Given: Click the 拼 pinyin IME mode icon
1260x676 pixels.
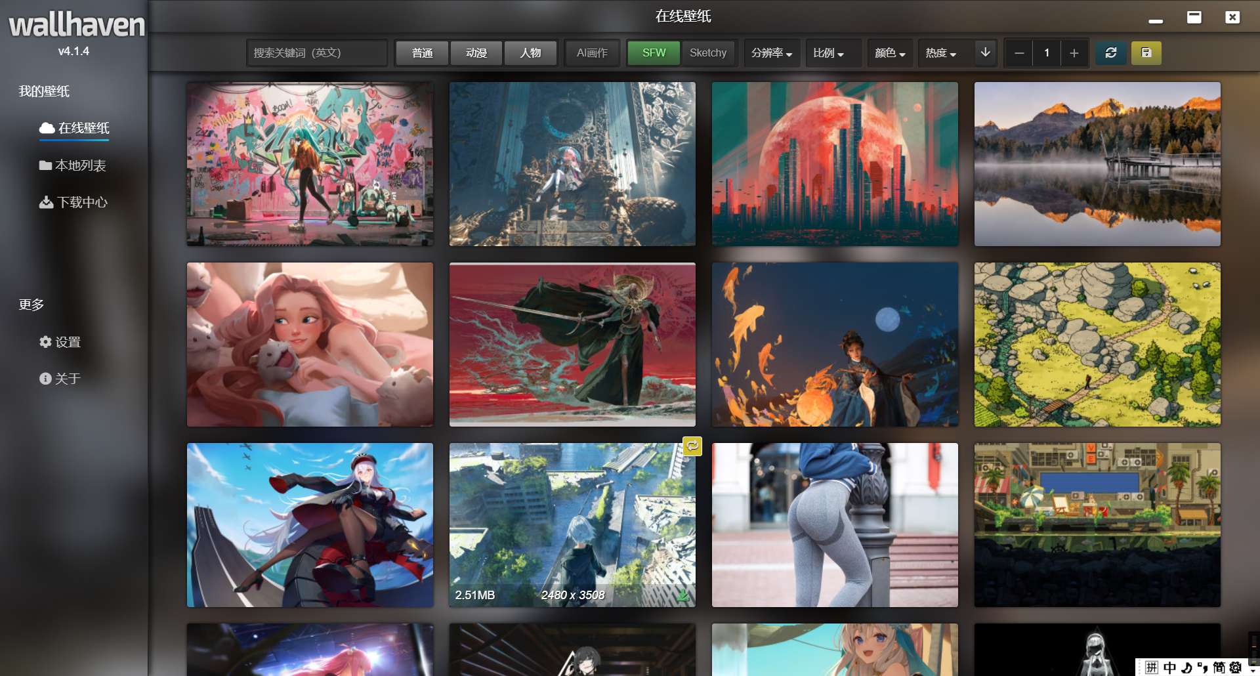Looking at the screenshot, I should click(x=1152, y=667).
